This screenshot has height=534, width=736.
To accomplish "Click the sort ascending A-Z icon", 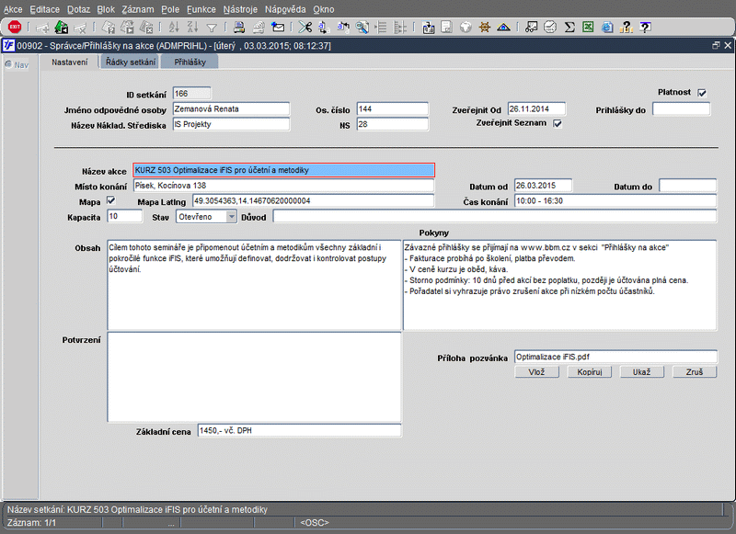I will tap(174, 28).
